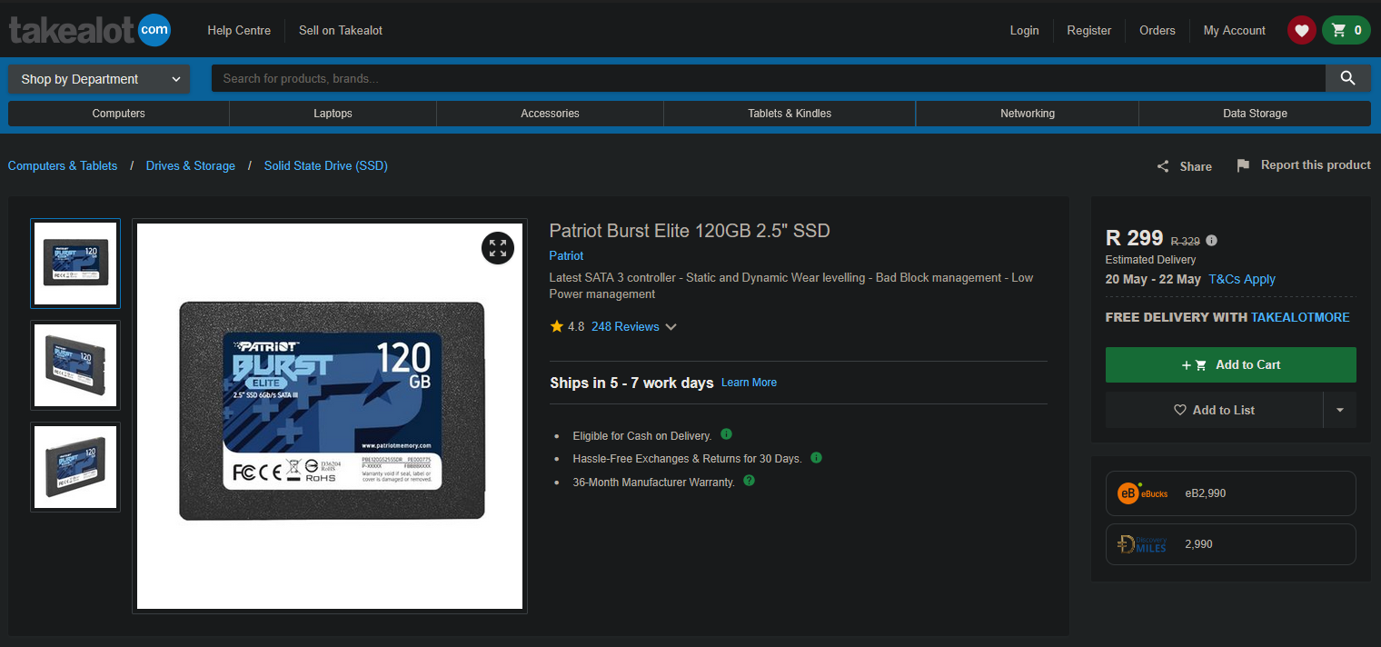1381x647 pixels.
Task: Click the Ships in 5 - 7 work days text
Action: 631,383
